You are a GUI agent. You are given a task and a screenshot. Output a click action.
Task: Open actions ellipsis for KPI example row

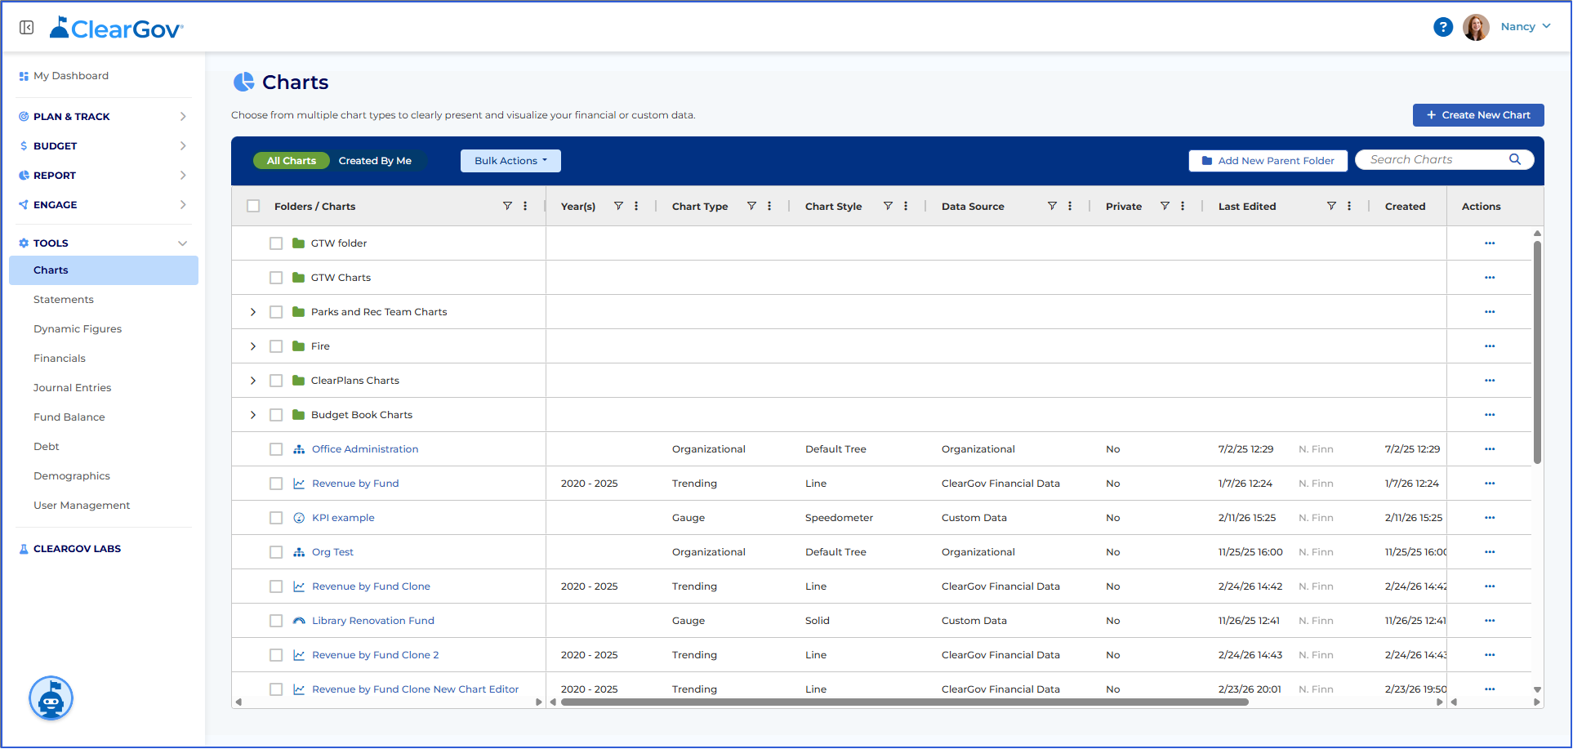[x=1490, y=518]
